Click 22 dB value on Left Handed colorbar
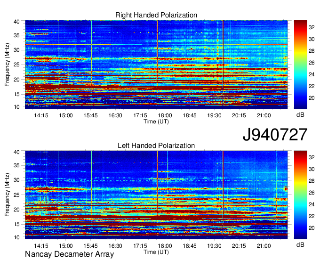The width and height of the screenshot is (320, 260). pos(312,216)
